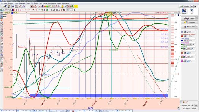Open the Help & Maintenance menu
Screen dimensions: 199x112
[x=63, y=3]
